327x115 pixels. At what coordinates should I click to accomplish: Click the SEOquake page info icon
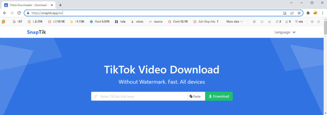254,21
